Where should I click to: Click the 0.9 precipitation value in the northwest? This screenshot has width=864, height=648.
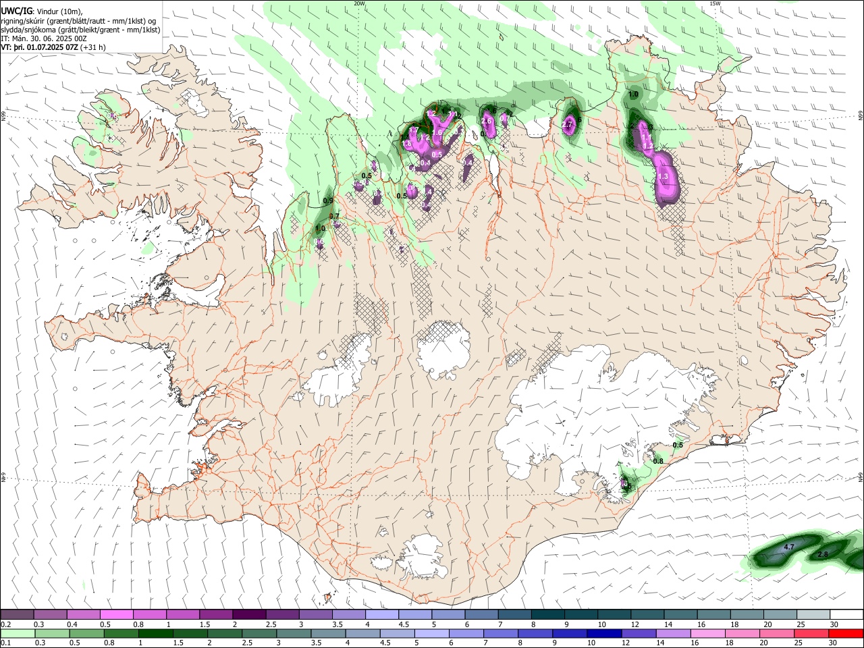[x=328, y=200]
